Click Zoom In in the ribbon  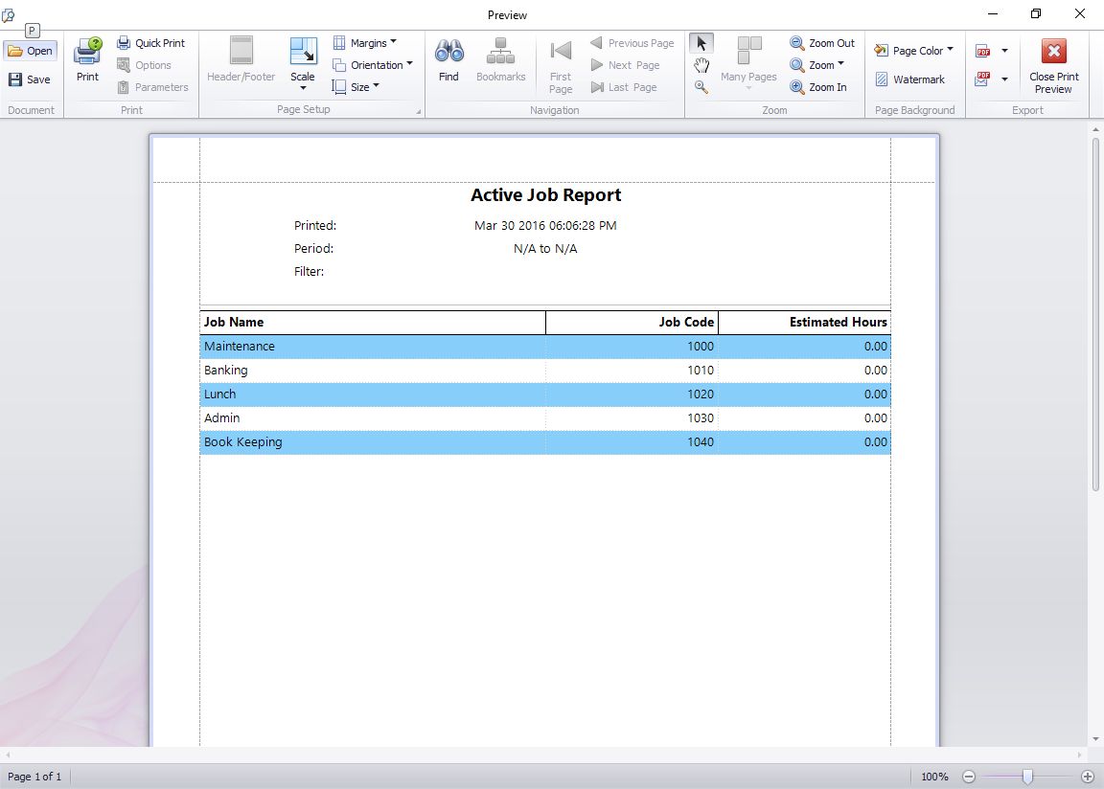tap(818, 87)
